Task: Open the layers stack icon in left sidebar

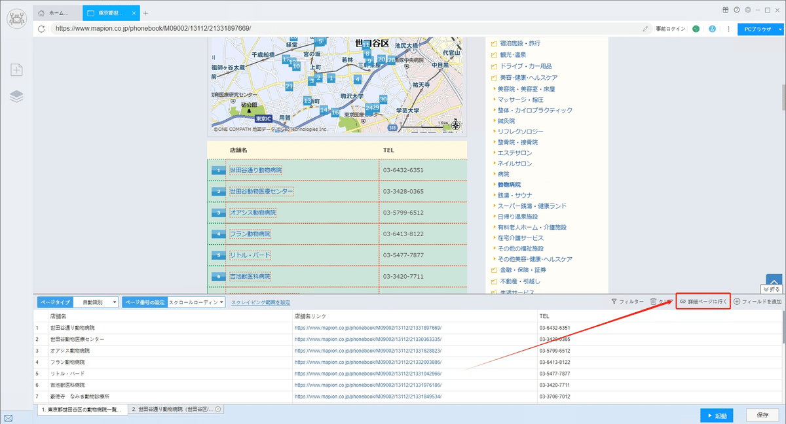Action: point(16,97)
